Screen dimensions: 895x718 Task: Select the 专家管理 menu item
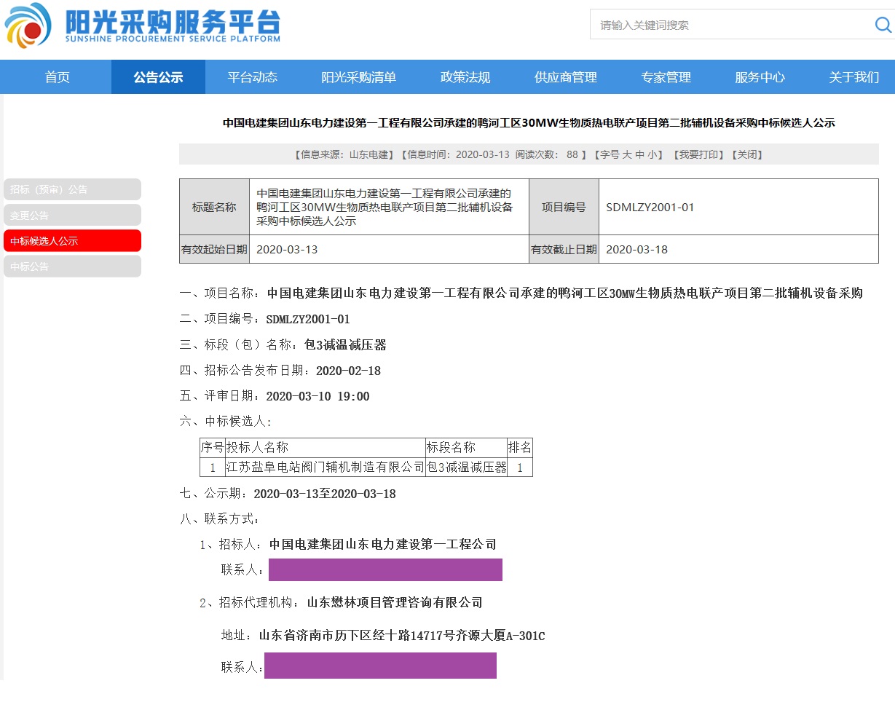(666, 77)
